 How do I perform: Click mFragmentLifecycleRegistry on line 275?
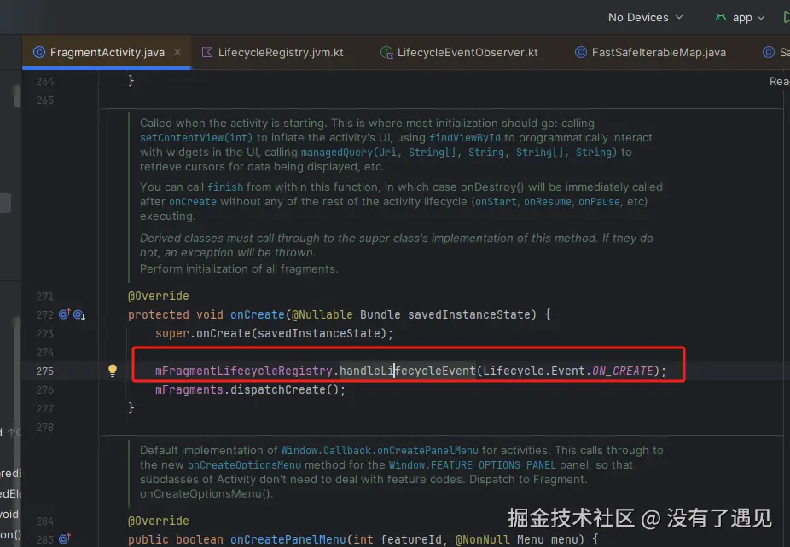click(244, 371)
